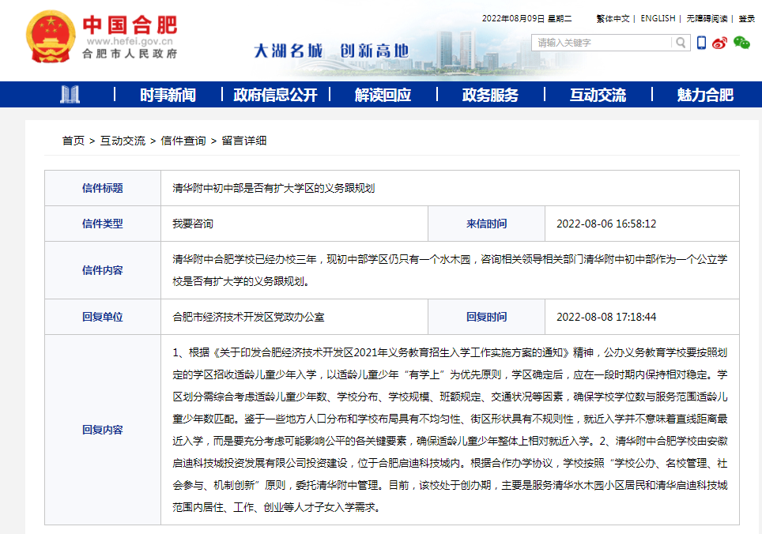Open the 政务服务 menu
The width and height of the screenshot is (762, 534).
pyautogui.click(x=490, y=95)
